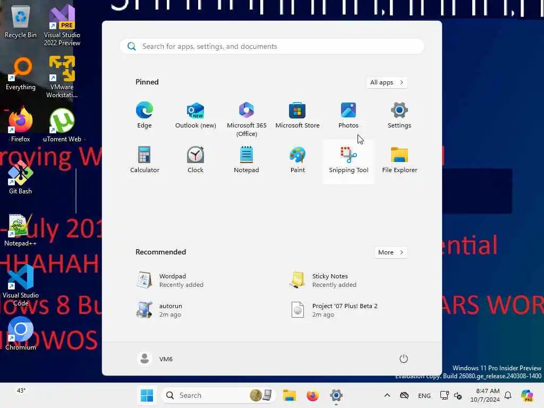Image resolution: width=544 pixels, height=408 pixels.
Task: Open Paint app
Action: pos(297,160)
